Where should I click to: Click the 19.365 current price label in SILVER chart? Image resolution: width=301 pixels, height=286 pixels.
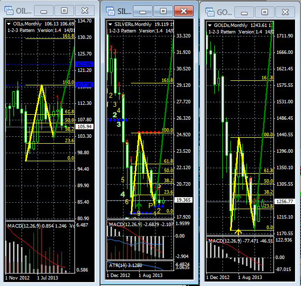pos(183,200)
